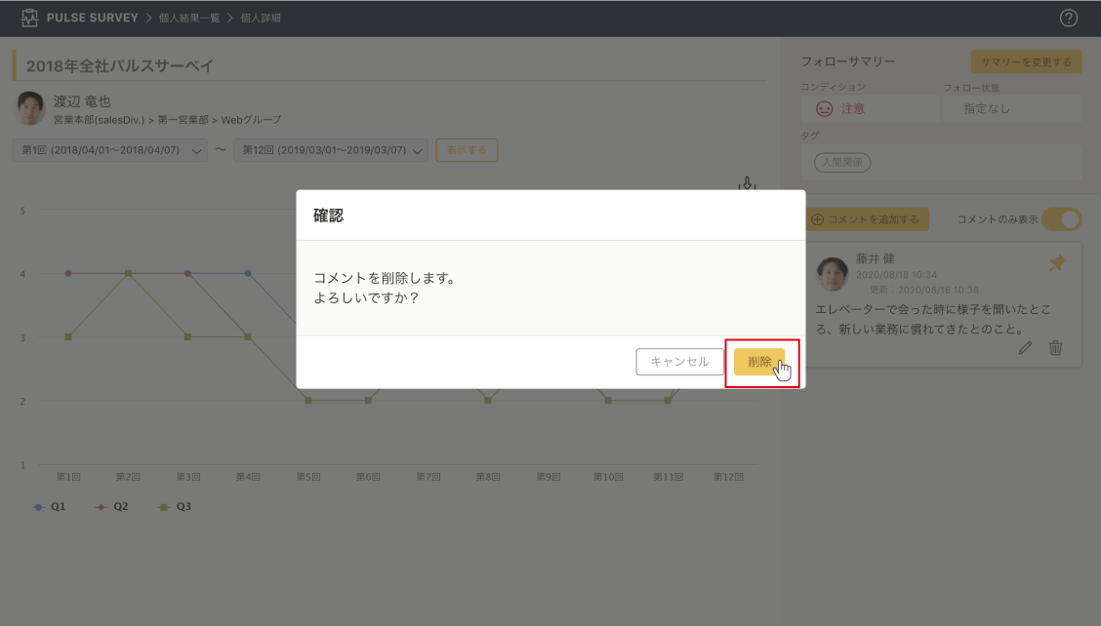Open the フォロー状態 指定なし field
Image resolution: width=1101 pixels, height=626 pixels.
(x=1011, y=109)
